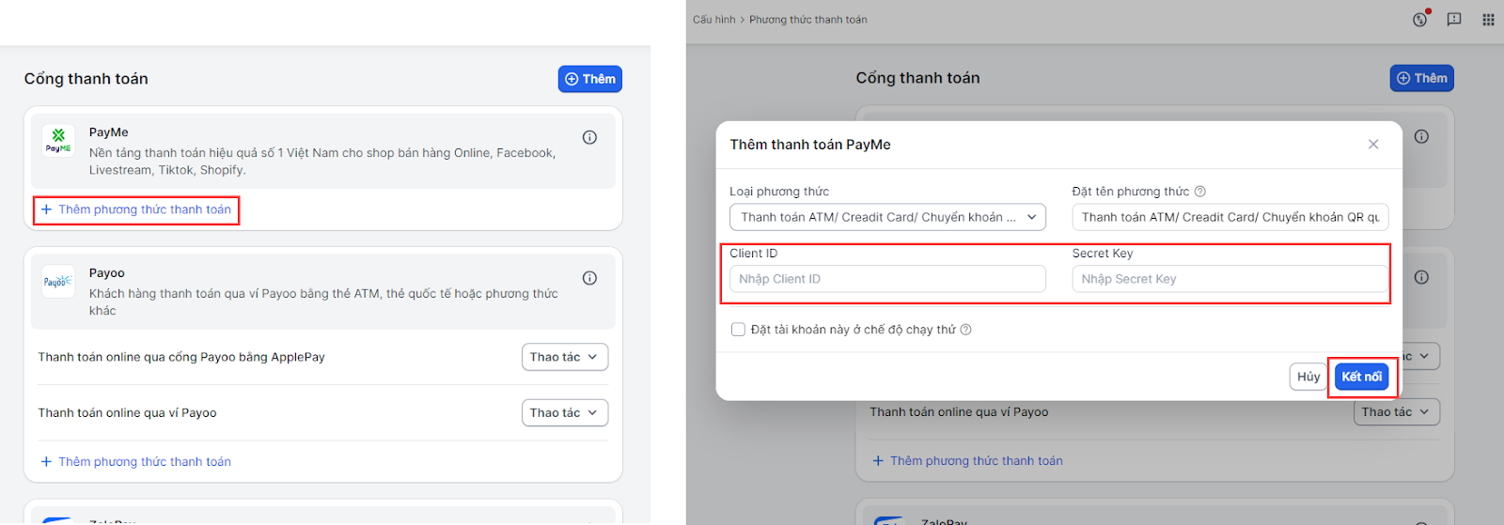Viewport: 1504px width, 525px height.
Task: Click the info icon beside PayMe
Action: click(589, 137)
